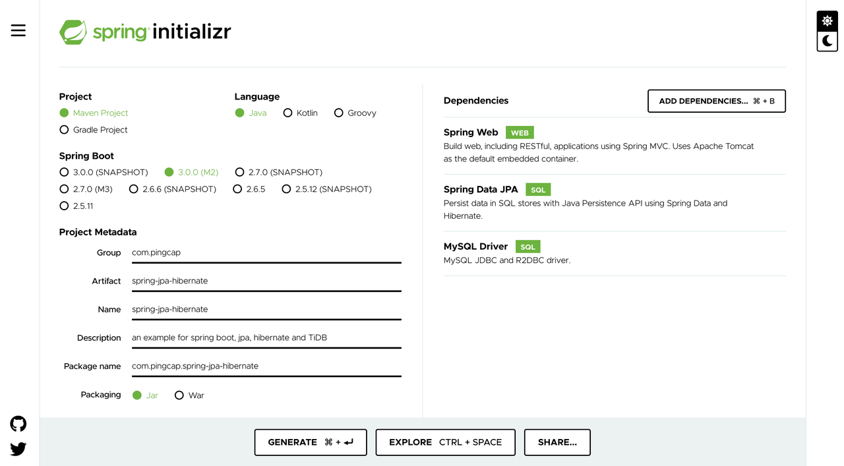Switch to the dark theme moon icon

[x=827, y=41]
